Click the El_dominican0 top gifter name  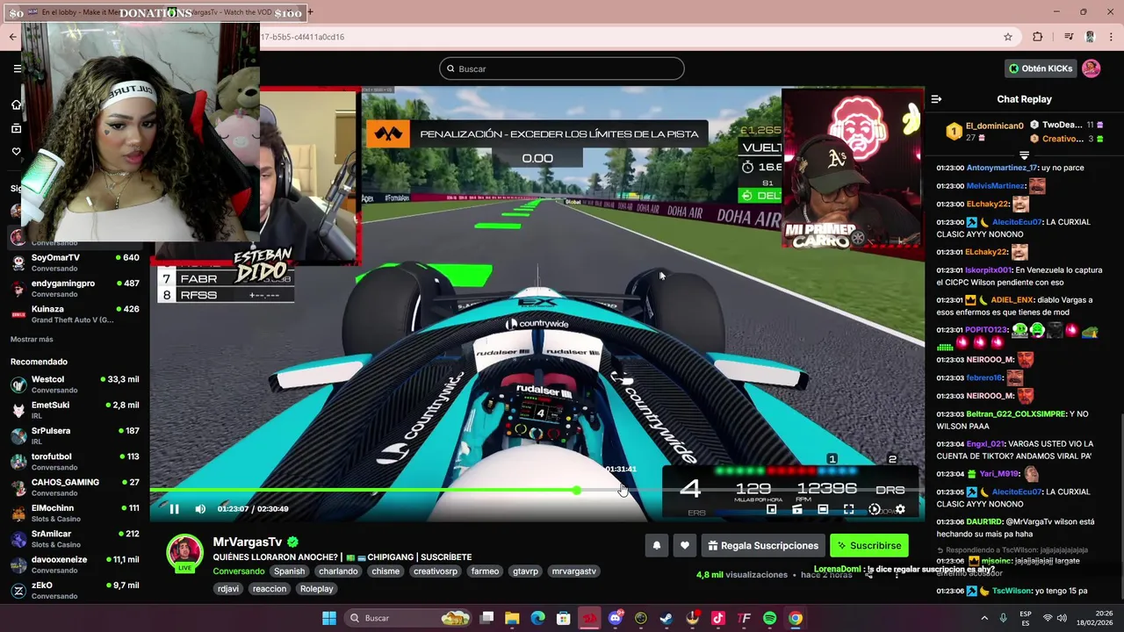pos(994,126)
